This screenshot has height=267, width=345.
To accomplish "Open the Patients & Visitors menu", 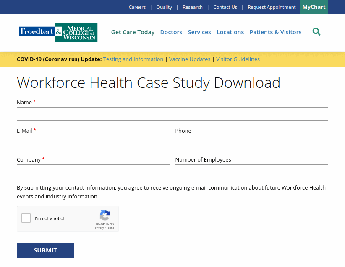I will point(275,32).
